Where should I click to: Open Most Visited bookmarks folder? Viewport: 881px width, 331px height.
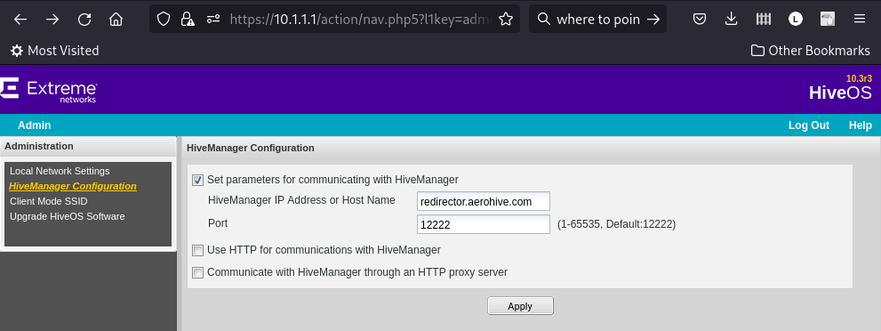(54, 51)
